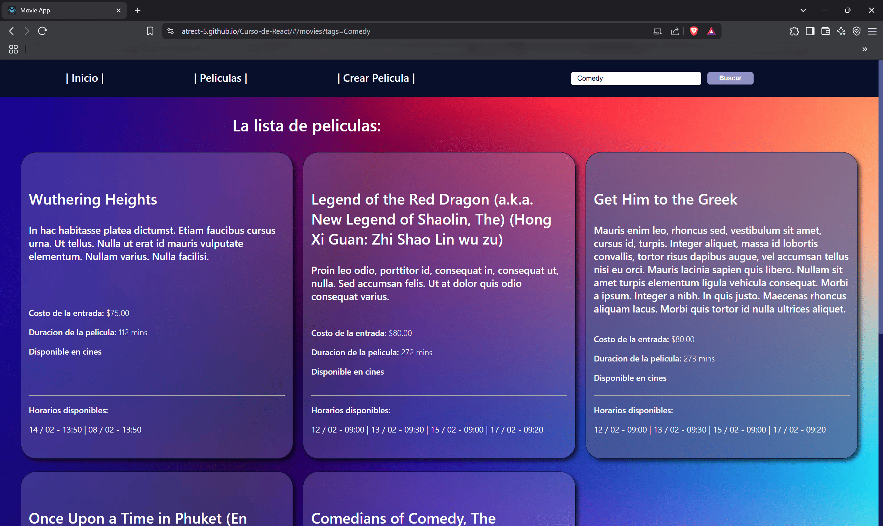Click the Once Upon a Time in Phuket title
Image resolution: width=883 pixels, height=526 pixels.
pos(138,518)
